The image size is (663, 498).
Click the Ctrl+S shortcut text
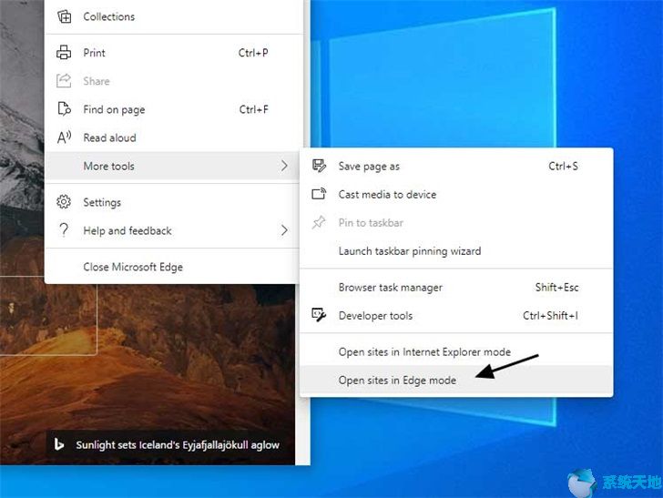[x=563, y=166]
